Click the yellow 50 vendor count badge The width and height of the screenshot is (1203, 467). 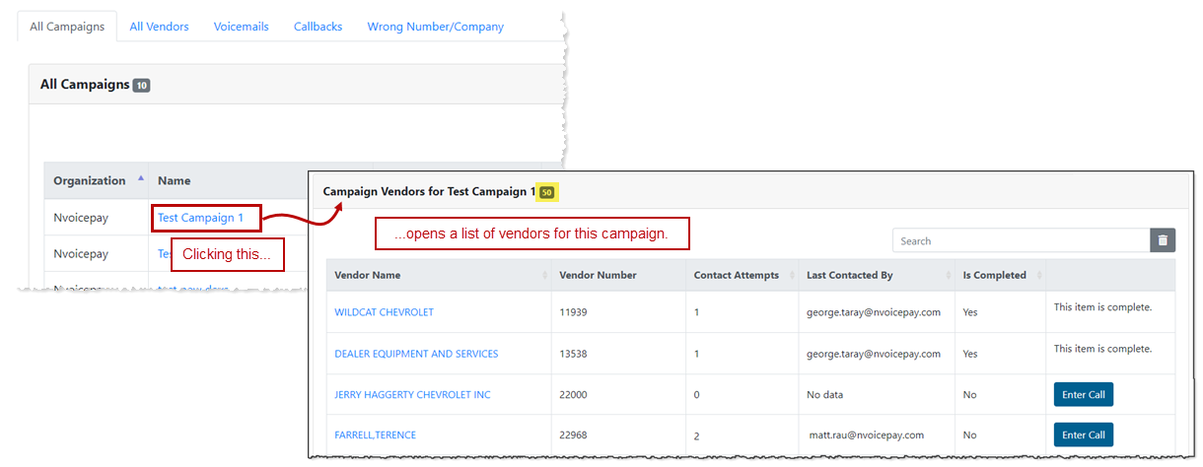(x=546, y=192)
